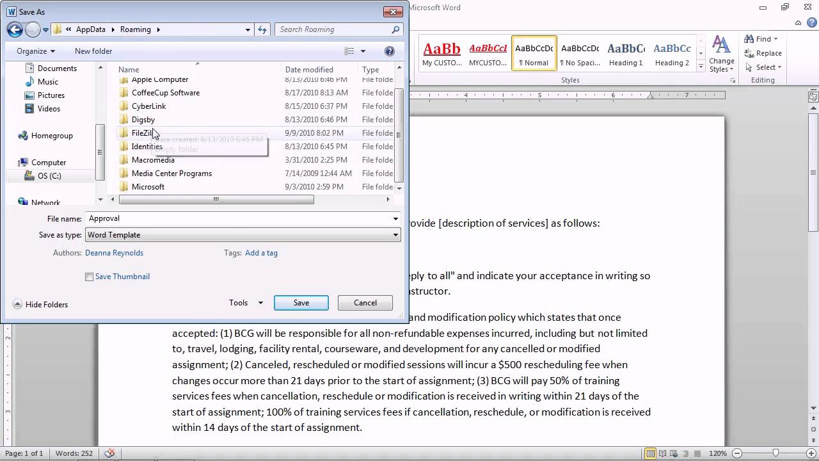Zoom out with the minus button

pos(736,453)
